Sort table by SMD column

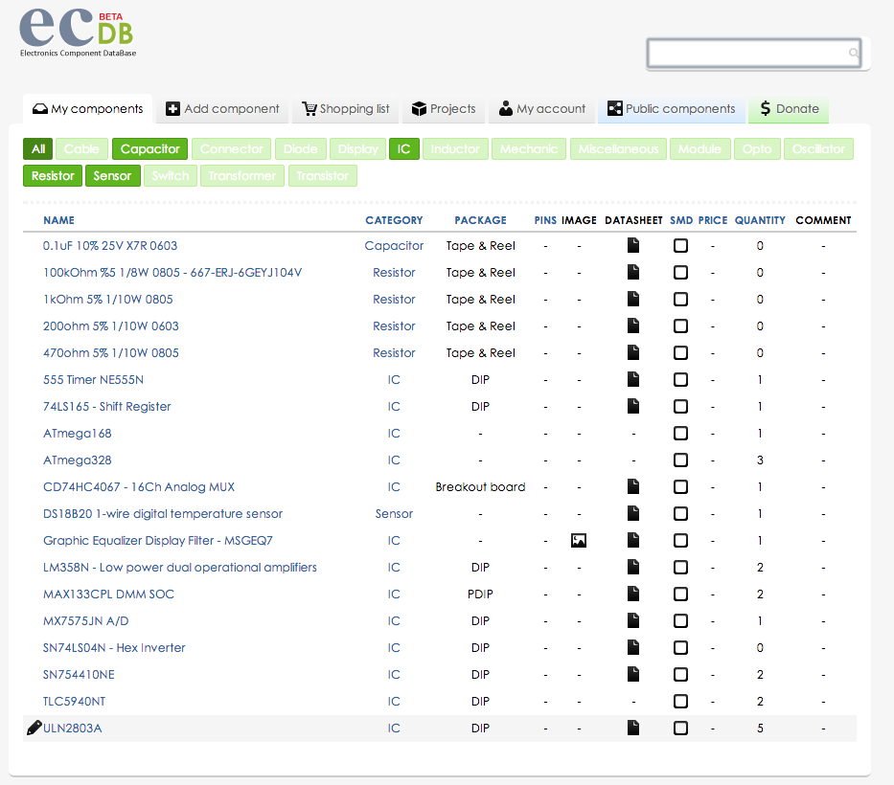pyautogui.click(x=681, y=220)
